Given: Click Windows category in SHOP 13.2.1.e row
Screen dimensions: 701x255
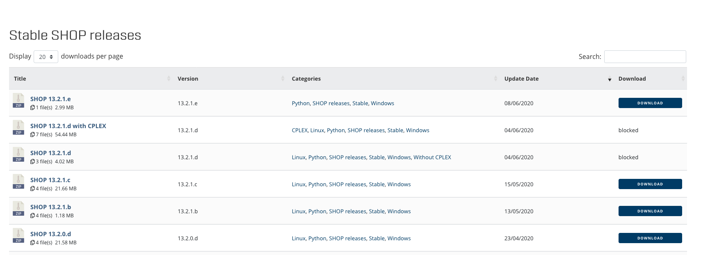Looking at the screenshot, I should tap(382, 104).
